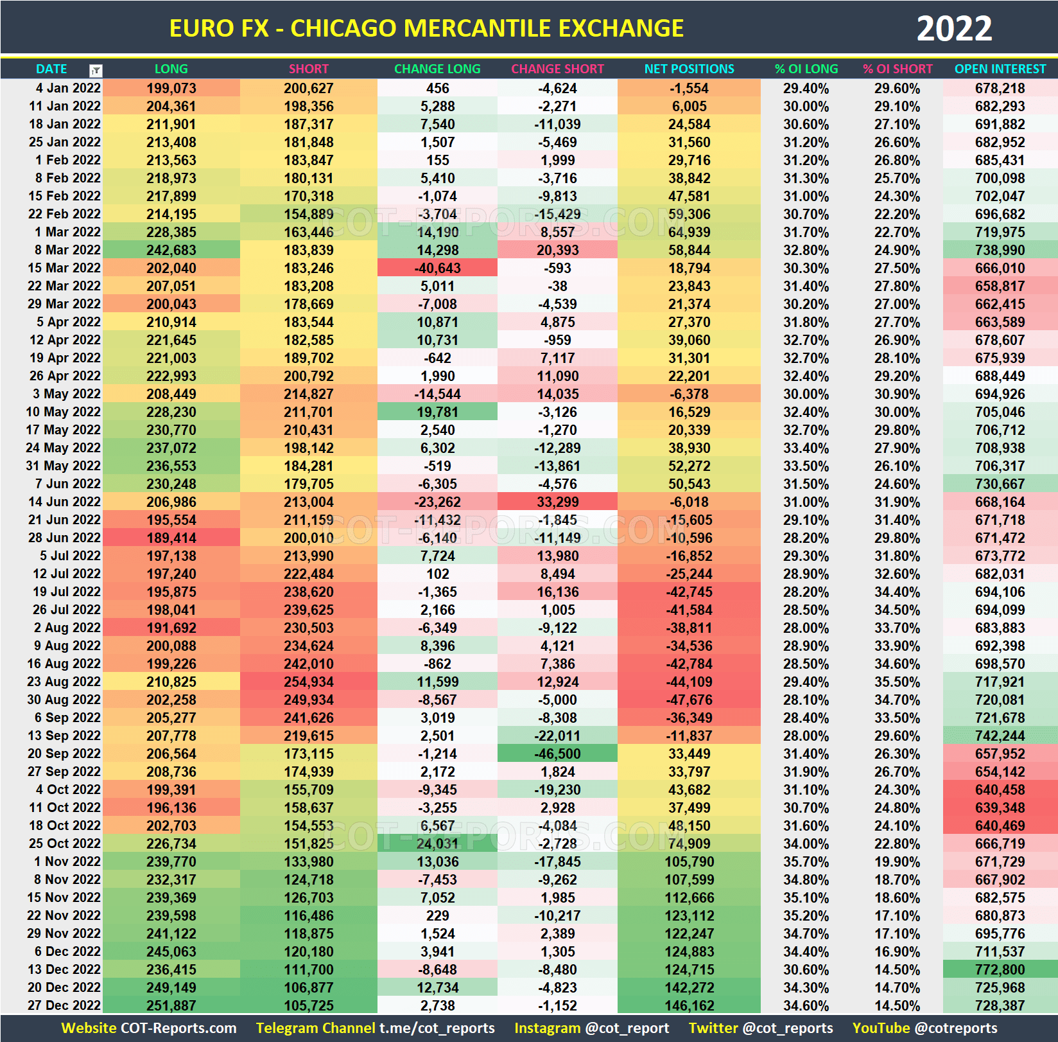Screen dimensions: 1058x1042
Task: Select the 2022 year label in the title bar
Action: click(x=955, y=28)
